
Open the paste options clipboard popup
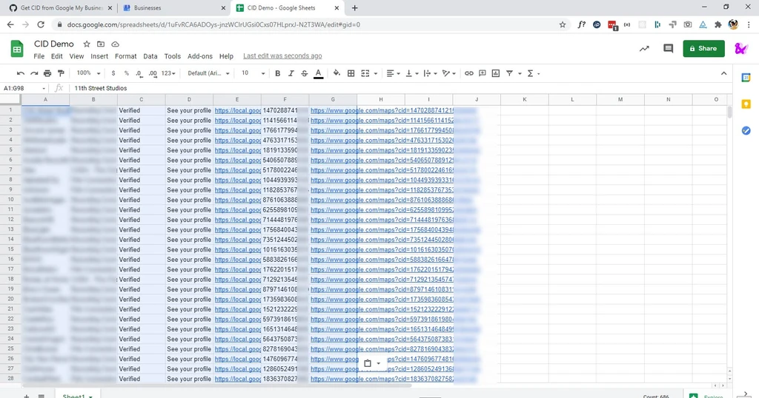coord(372,363)
